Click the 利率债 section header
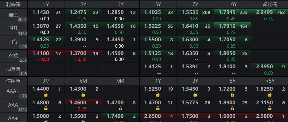The height and width of the screenshot is (122, 288). (x=14, y=4)
